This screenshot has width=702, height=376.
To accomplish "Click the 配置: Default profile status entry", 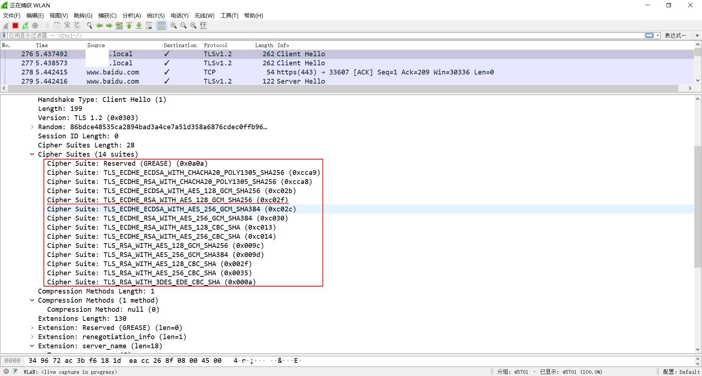I will click(681, 372).
